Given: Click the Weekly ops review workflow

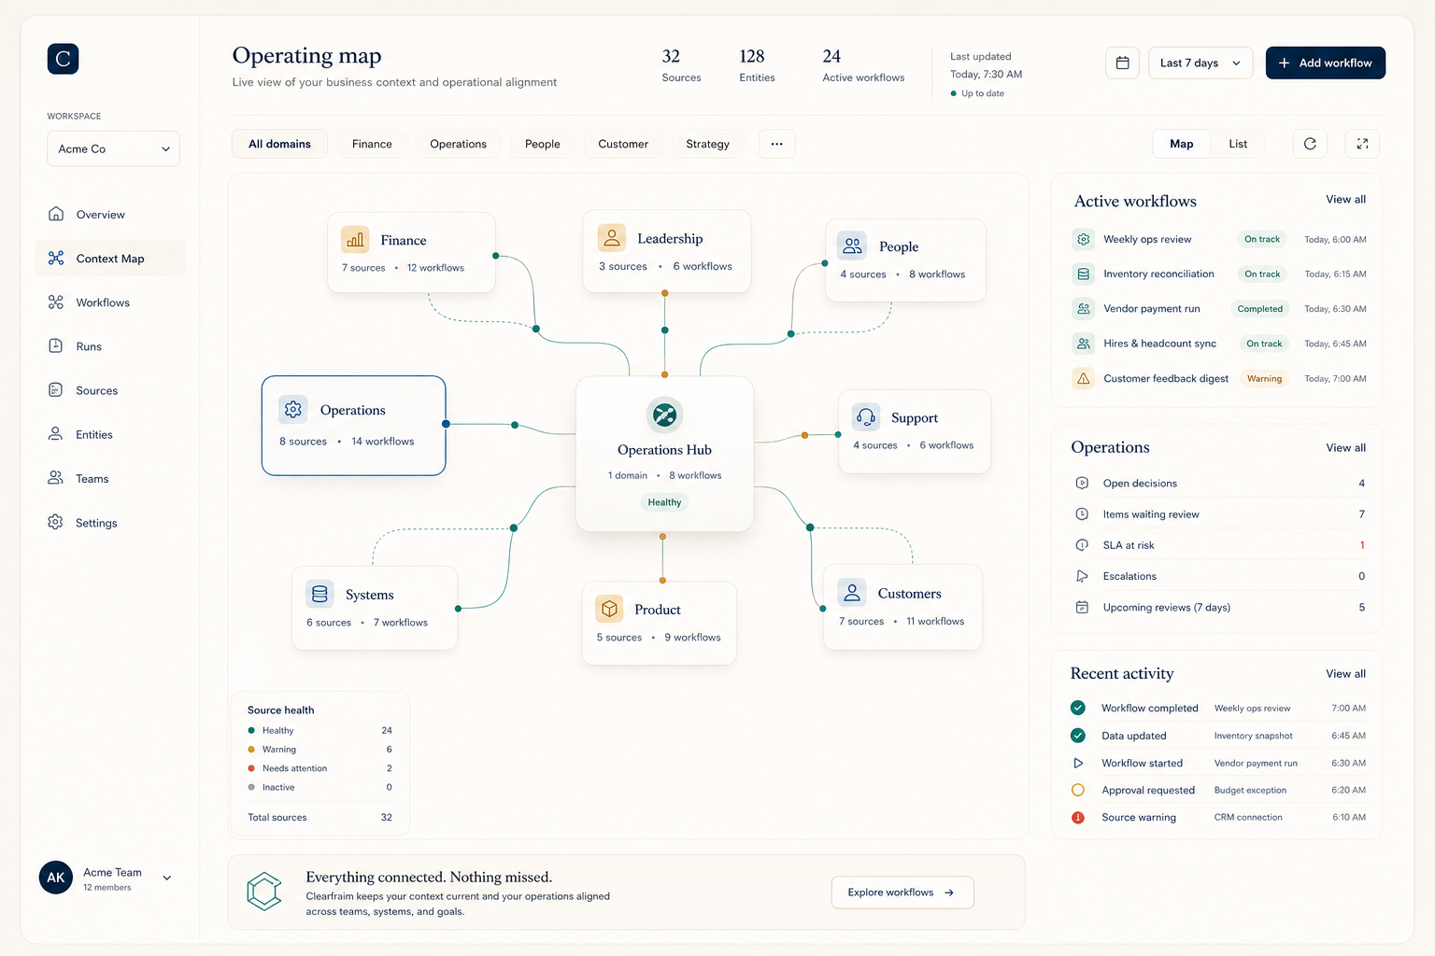Looking at the screenshot, I should point(1218,239).
